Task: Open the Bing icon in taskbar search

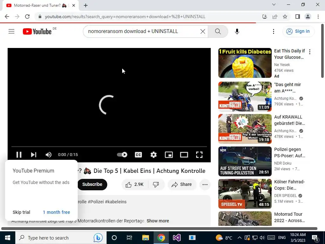Action: [x=98, y=238]
